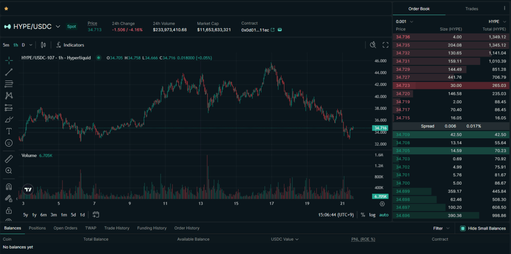Select the patterns drawing tool

(x=9, y=95)
